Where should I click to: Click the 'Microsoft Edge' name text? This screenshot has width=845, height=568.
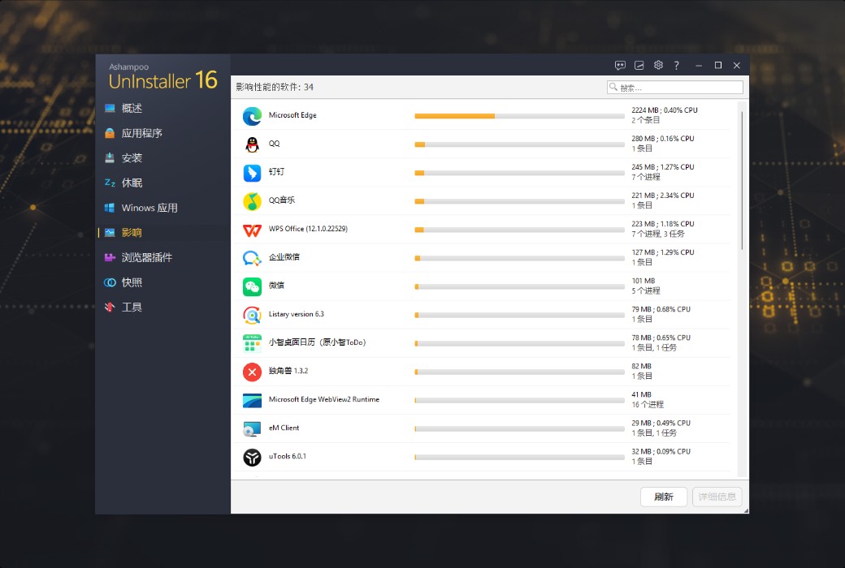(292, 115)
